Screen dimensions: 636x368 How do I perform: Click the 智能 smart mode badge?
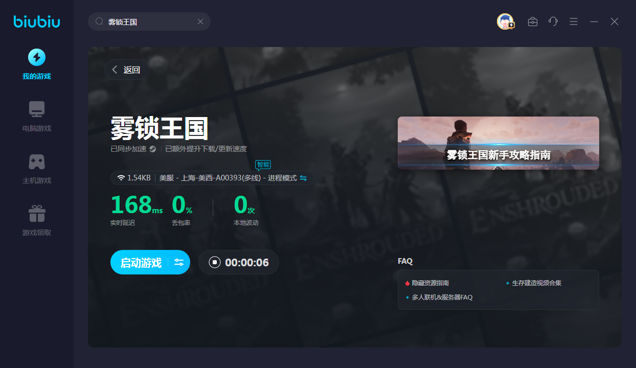(263, 165)
